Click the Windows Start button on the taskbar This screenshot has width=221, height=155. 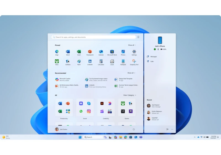point(80,137)
